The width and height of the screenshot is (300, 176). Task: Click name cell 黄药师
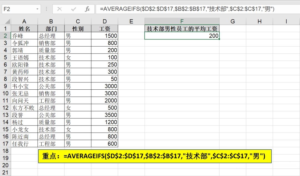pos(24,72)
